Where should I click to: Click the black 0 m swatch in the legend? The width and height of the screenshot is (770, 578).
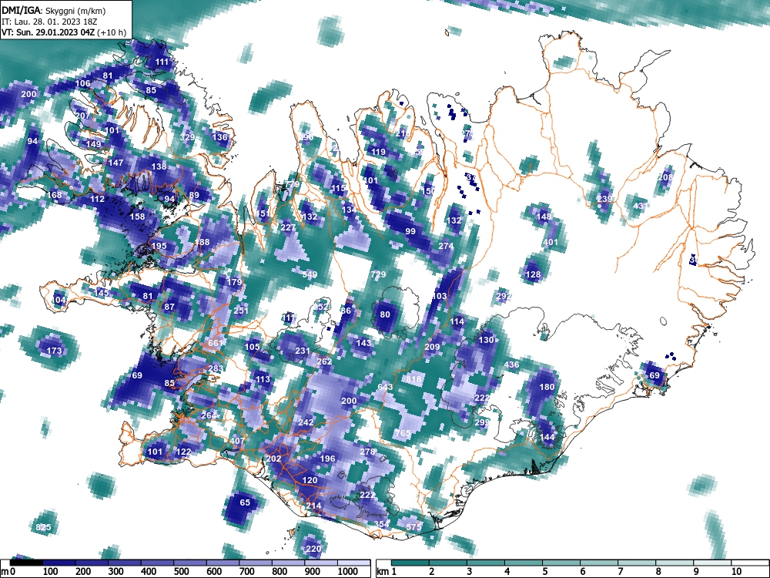(x=25, y=563)
